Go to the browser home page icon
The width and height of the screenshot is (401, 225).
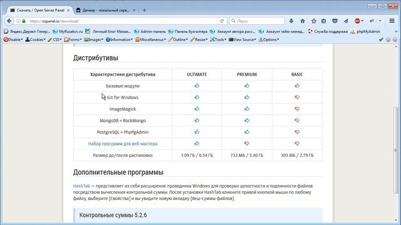(303, 21)
